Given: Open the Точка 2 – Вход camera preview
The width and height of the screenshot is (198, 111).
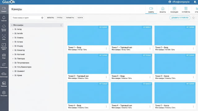Looking at the screenshot, I should tap(175, 35).
